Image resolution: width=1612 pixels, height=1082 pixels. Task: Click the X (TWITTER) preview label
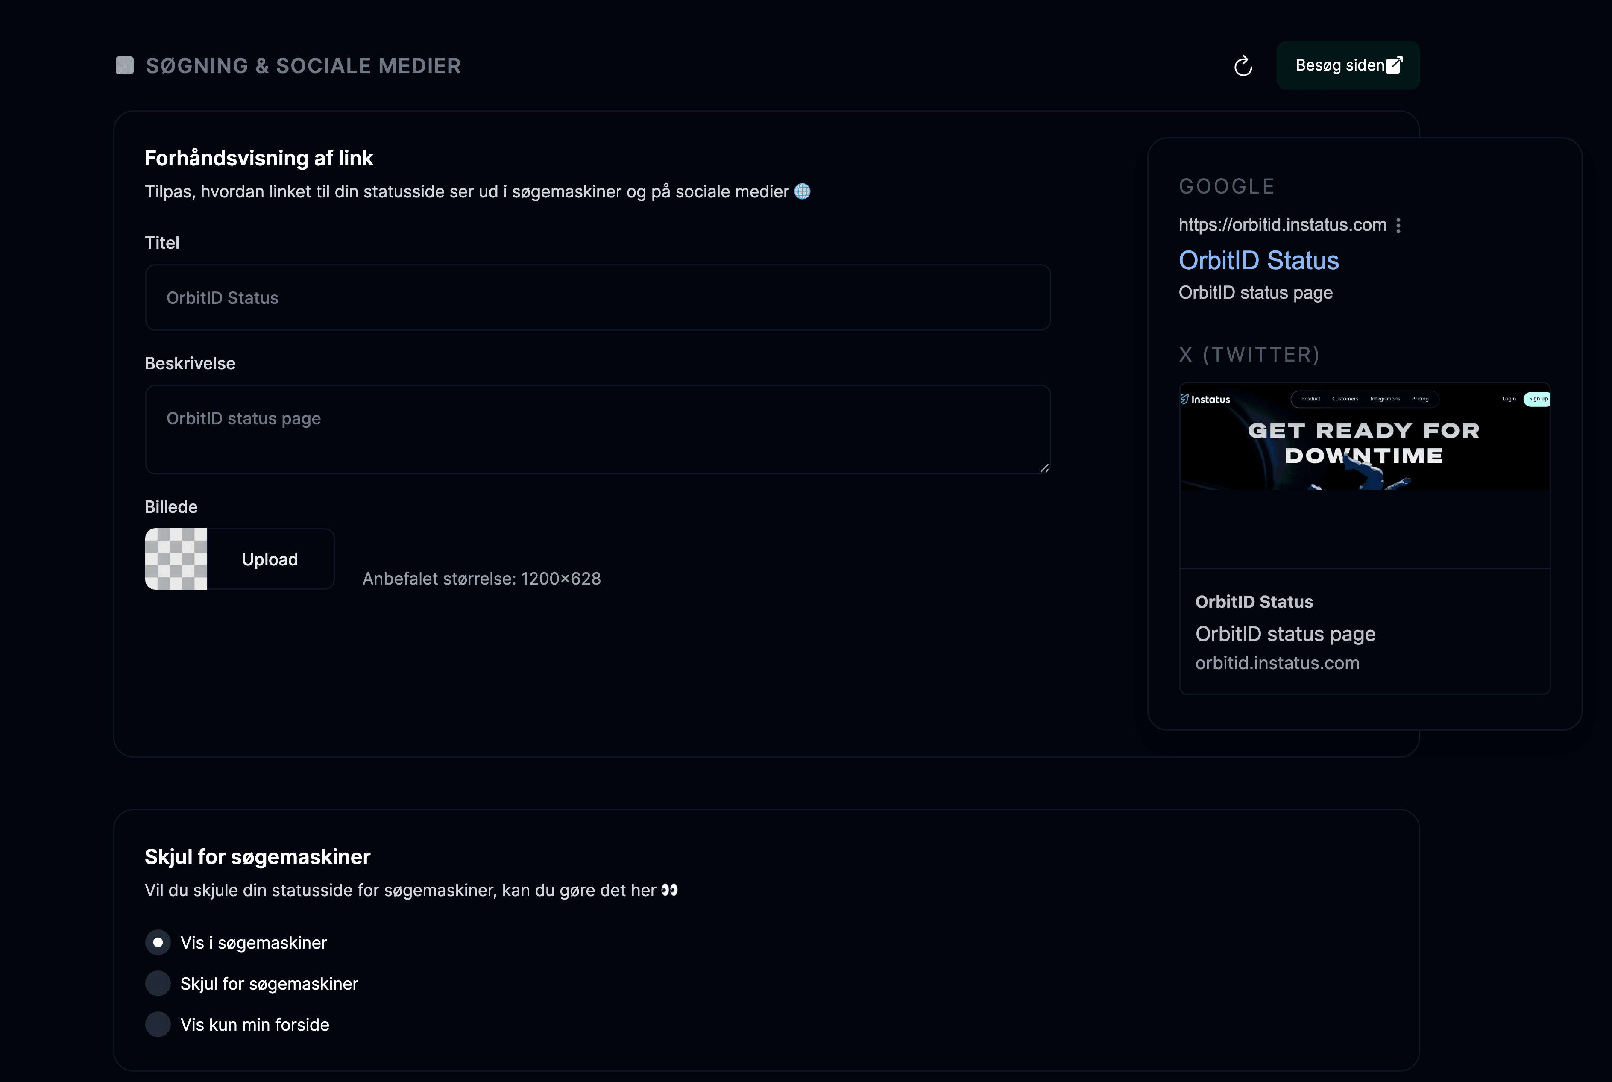point(1249,355)
